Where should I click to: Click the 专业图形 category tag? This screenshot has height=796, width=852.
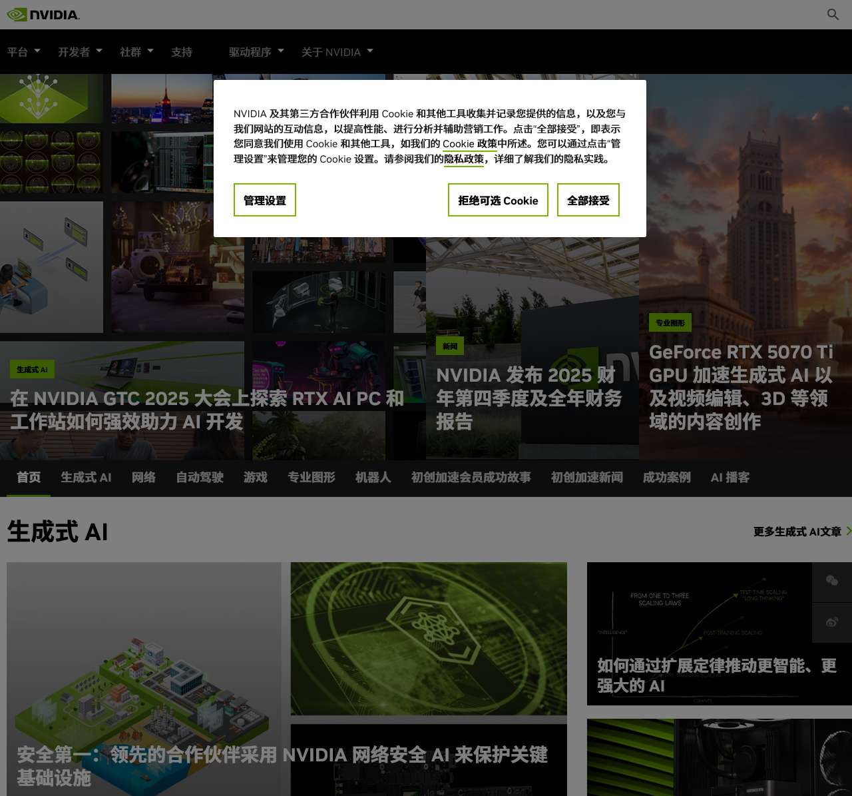(670, 323)
